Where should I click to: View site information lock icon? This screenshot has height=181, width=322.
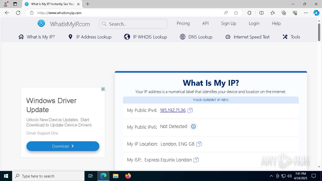click(31, 13)
